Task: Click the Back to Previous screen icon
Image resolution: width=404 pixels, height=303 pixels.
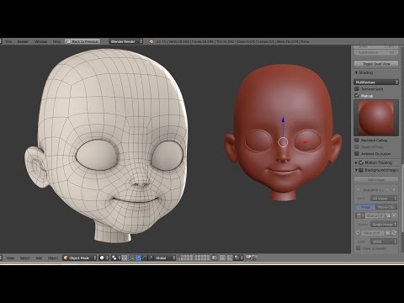Action: (68, 41)
